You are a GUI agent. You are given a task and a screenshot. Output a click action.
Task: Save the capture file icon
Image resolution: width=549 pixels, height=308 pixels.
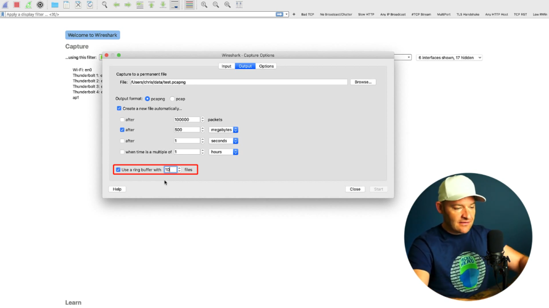pyautogui.click(x=66, y=4)
